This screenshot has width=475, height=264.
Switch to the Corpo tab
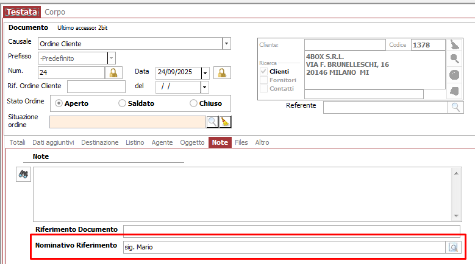pos(55,12)
